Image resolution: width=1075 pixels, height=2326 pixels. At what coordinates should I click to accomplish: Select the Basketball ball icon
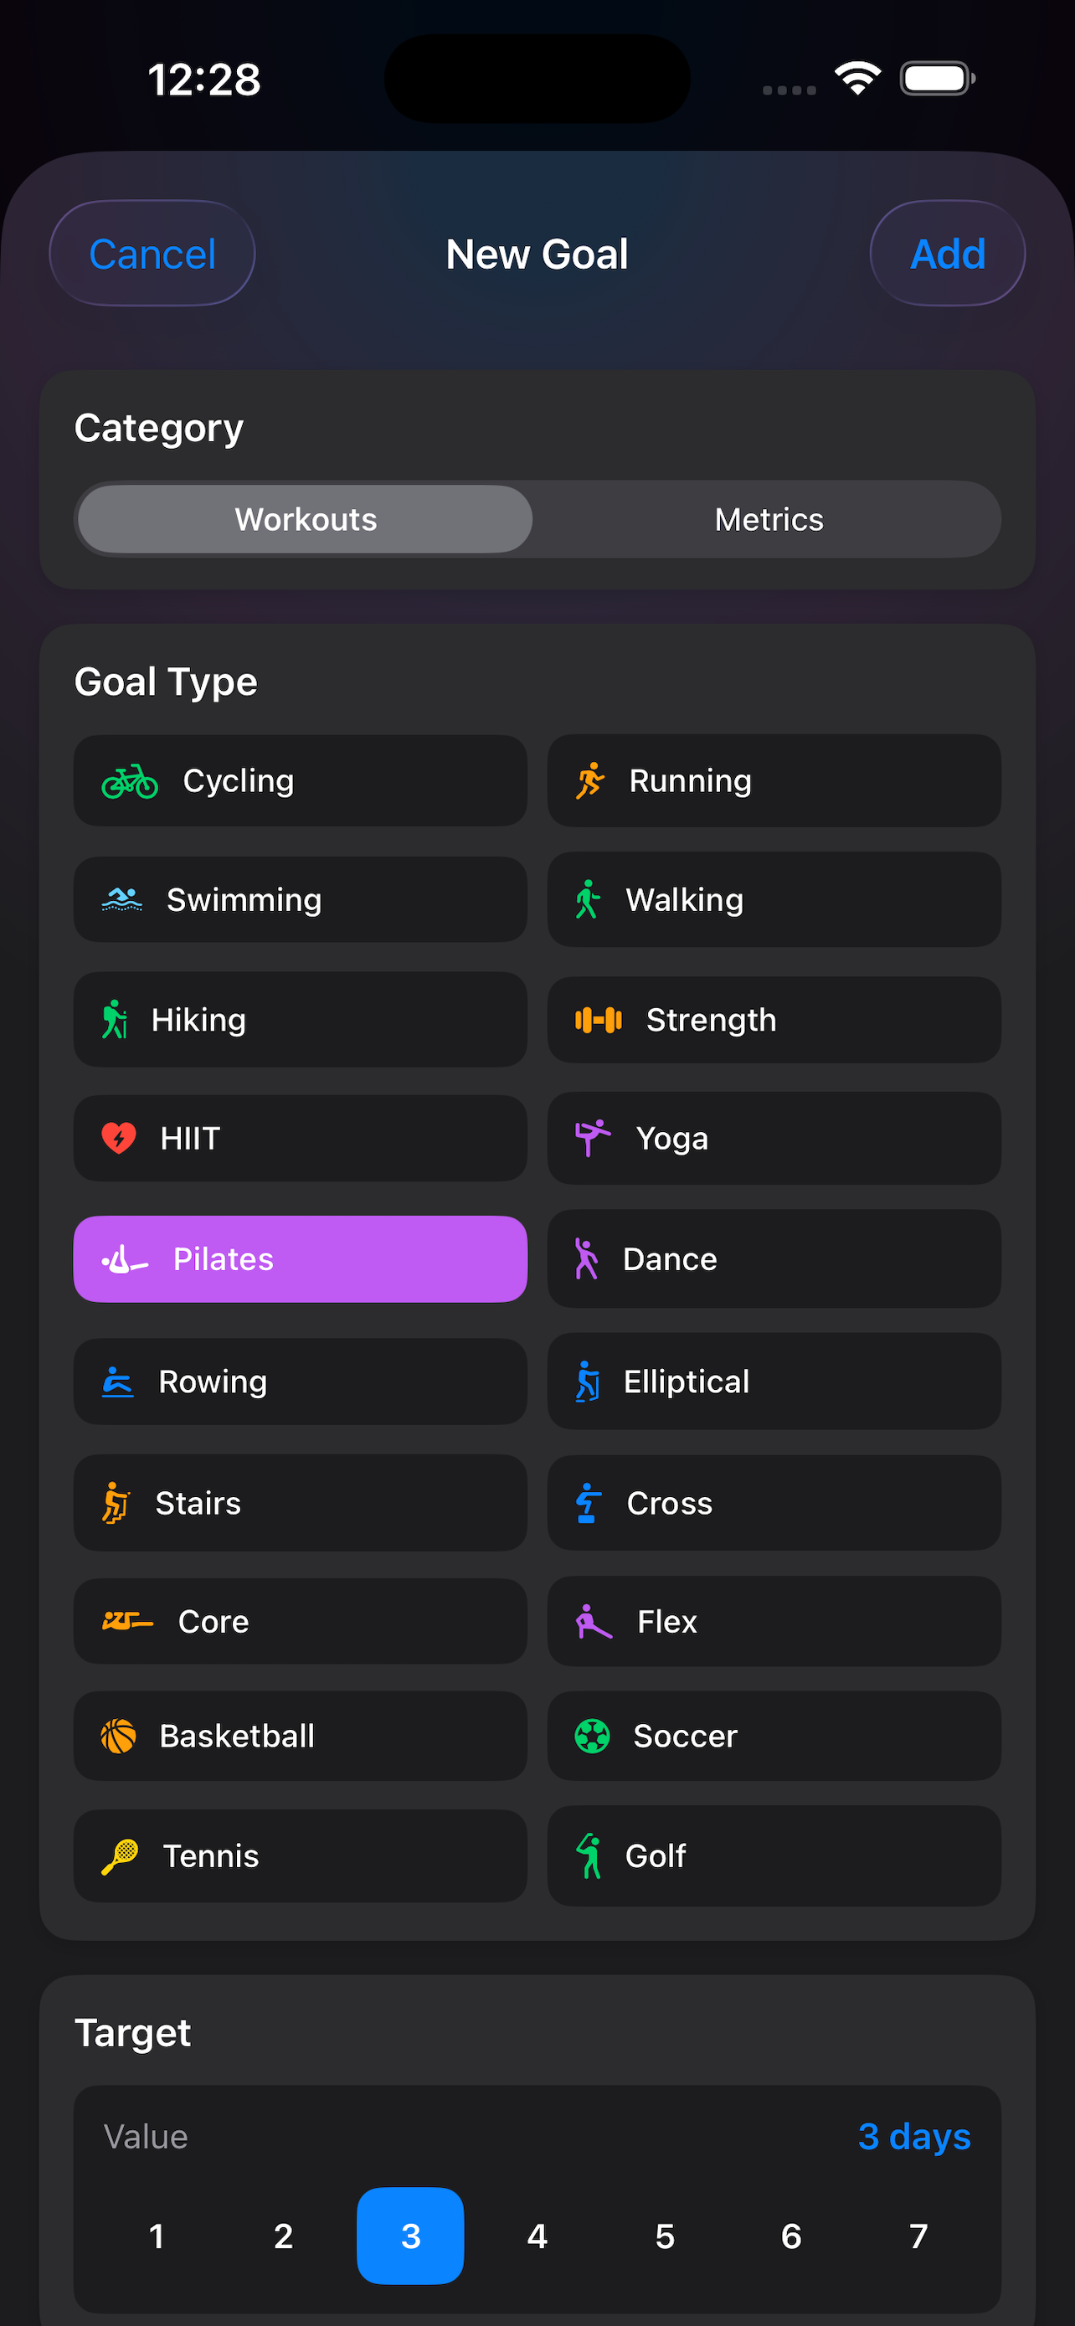(118, 1736)
